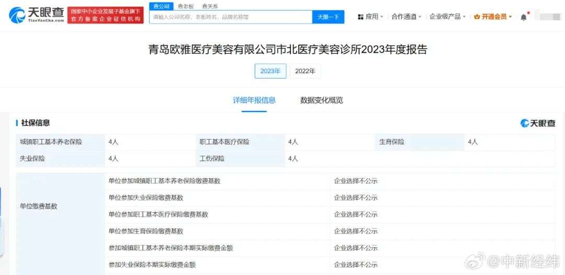Click the 职工基本医疗保险 label cell

(240, 142)
